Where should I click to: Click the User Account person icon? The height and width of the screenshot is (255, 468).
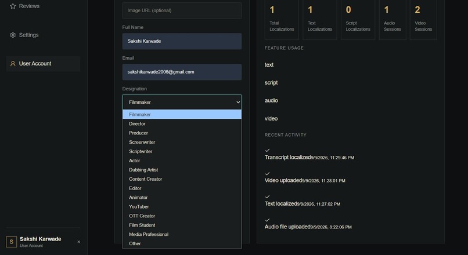coord(13,63)
